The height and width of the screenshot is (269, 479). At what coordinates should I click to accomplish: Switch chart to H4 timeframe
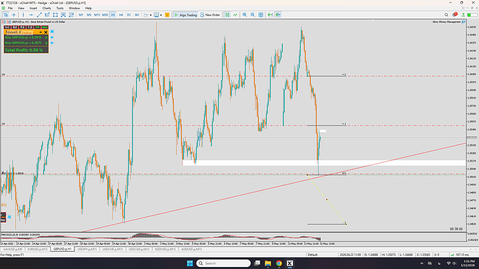pyautogui.click(x=121, y=15)
